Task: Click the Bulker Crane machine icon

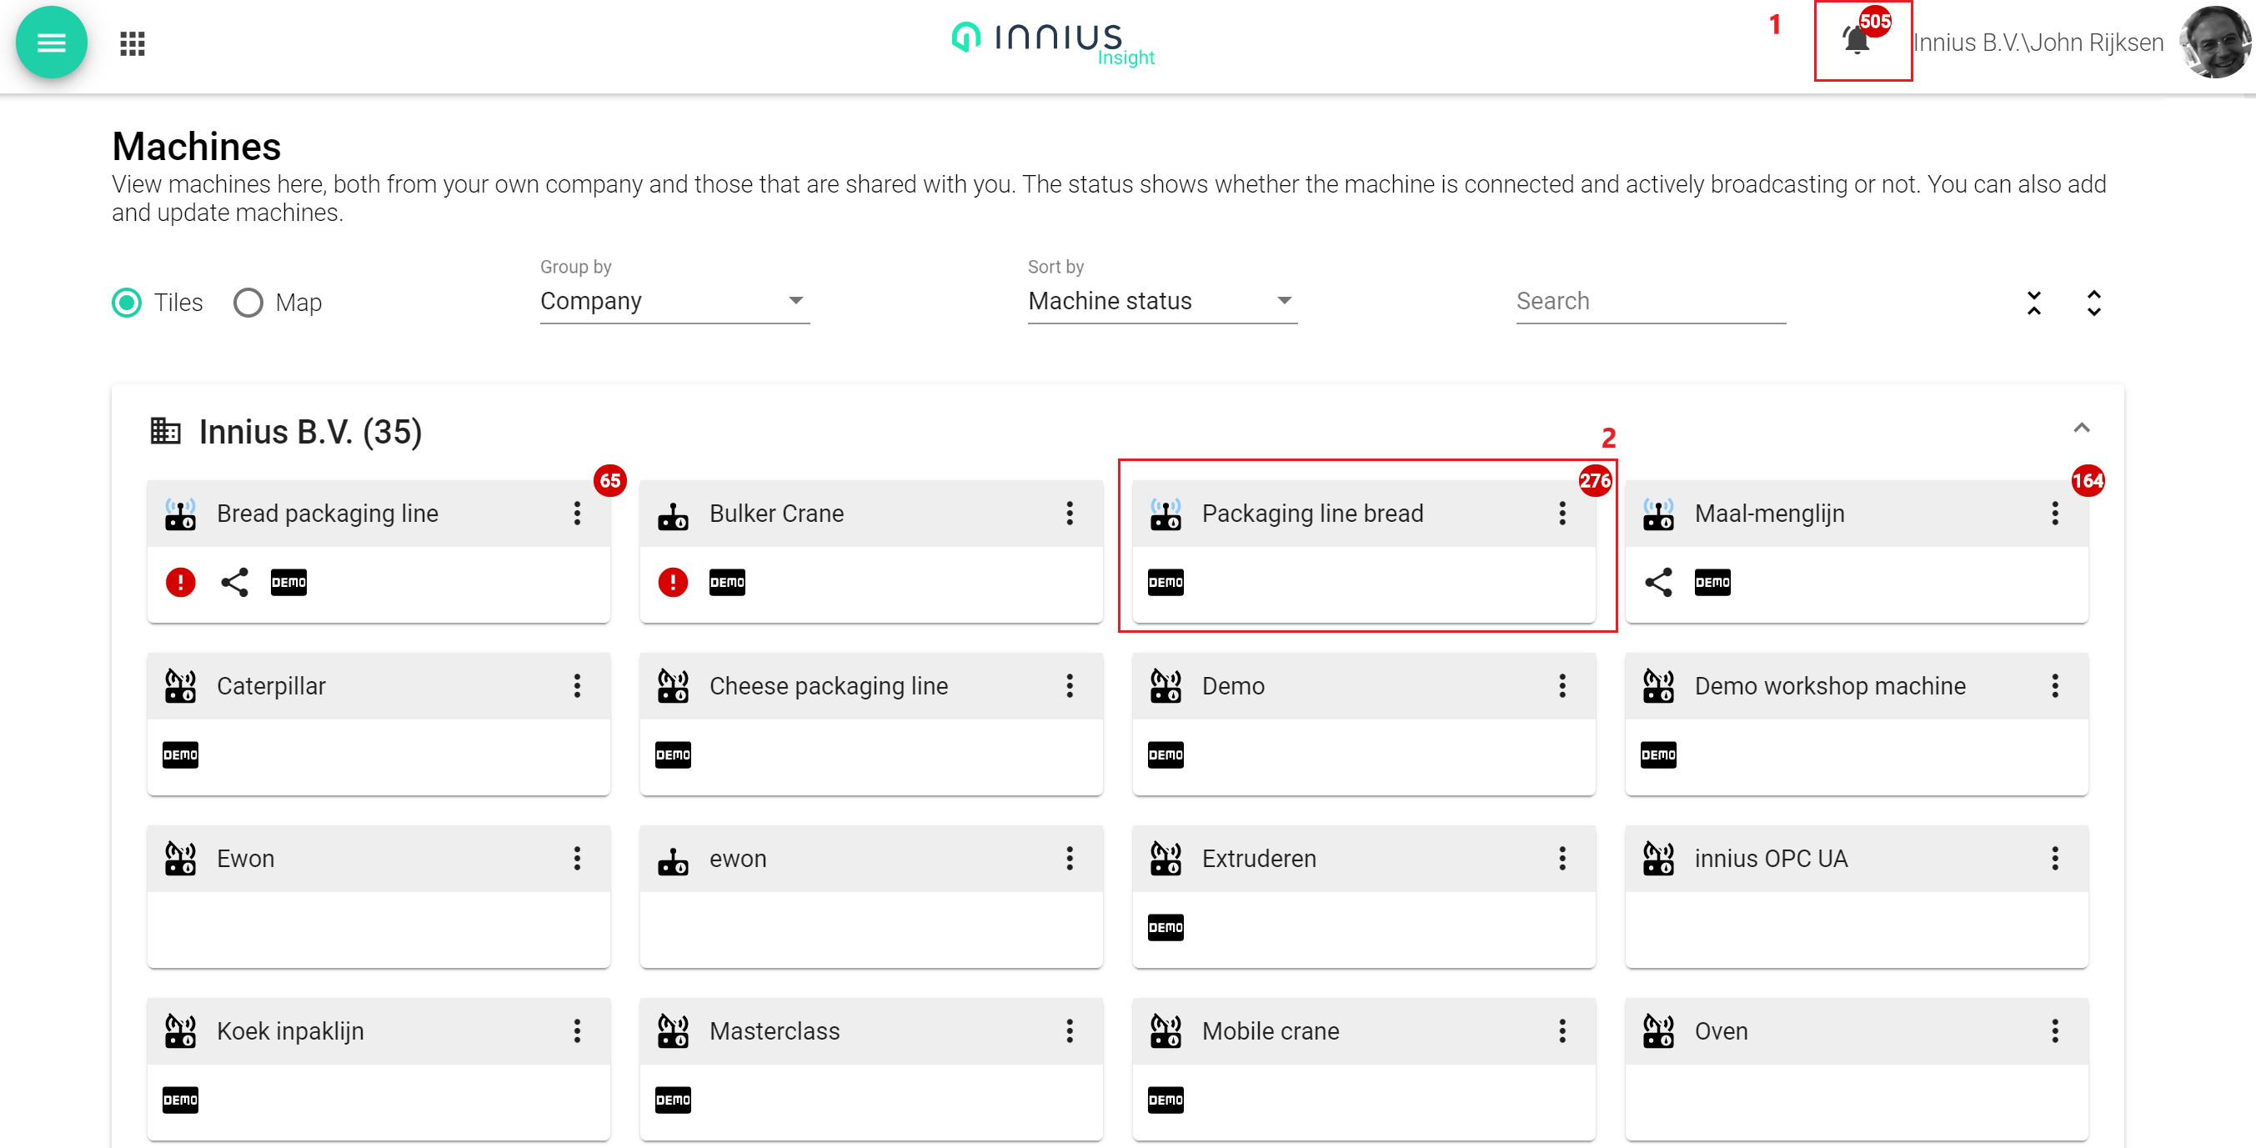Action: click(x=673, y=517)
